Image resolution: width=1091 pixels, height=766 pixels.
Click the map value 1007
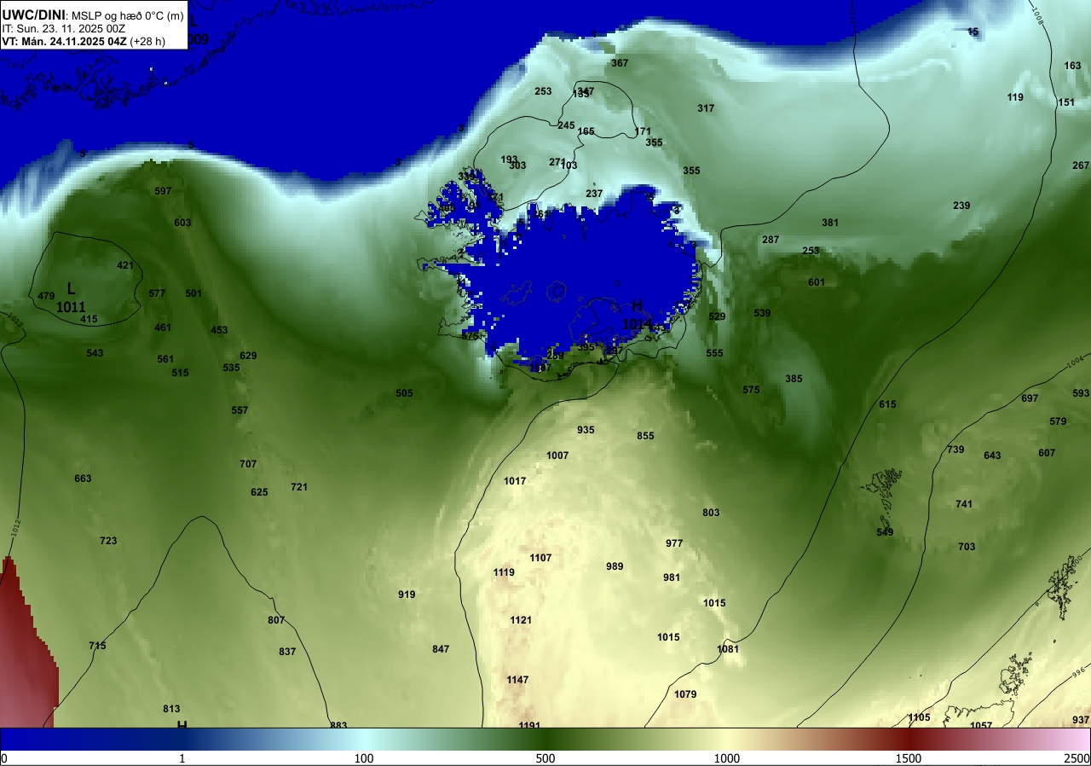coord(557,456)
